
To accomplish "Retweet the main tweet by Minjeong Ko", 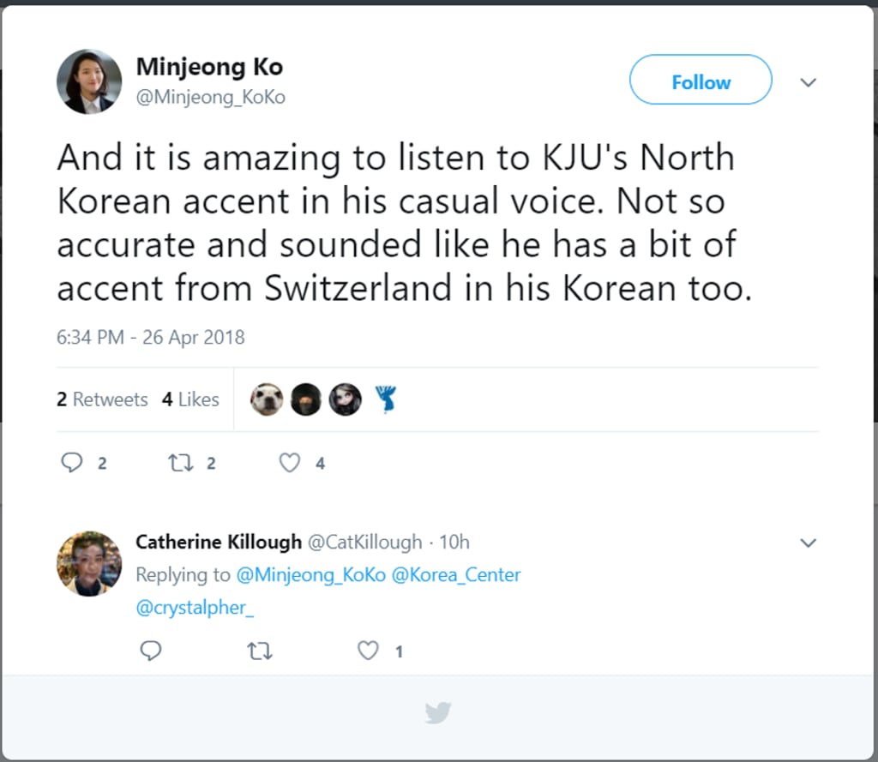I will pyautogui.click(x=180, y=463).
